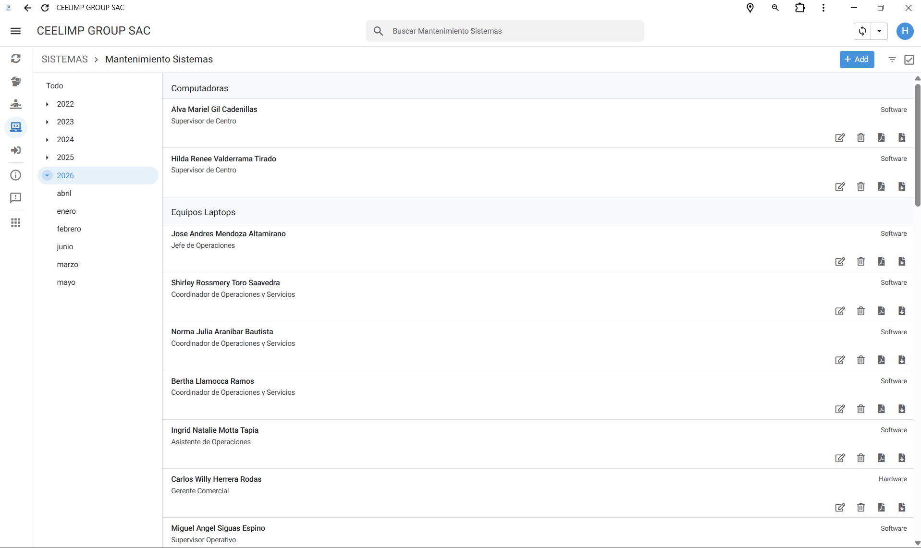This screenshot has width=921, height=548.
Task: Click the Add button
Action: point(857,60)
